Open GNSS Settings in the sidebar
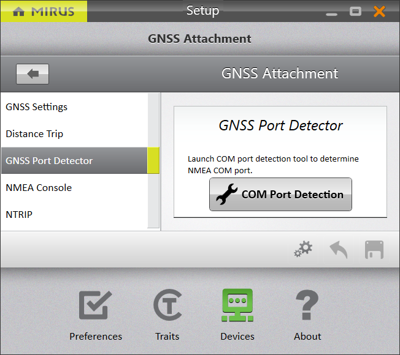The image size is (400, 355). [74, 106]
